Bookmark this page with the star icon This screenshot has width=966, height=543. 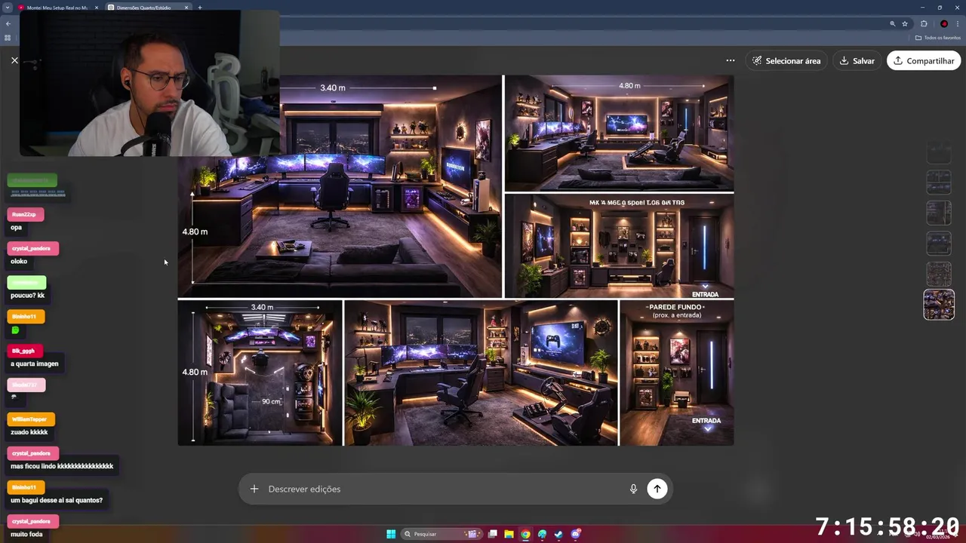904,24
